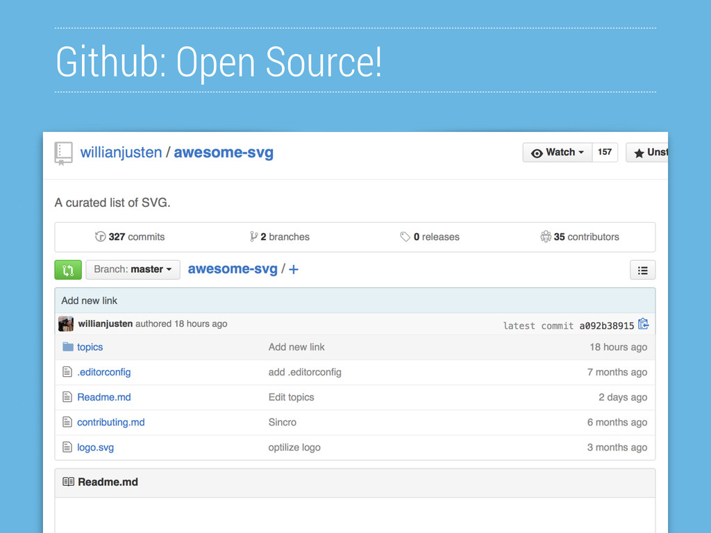711x533 pixels.
Task: Copy the latest commit SHA via clipboard icon
Action: (x=643, y=324)
